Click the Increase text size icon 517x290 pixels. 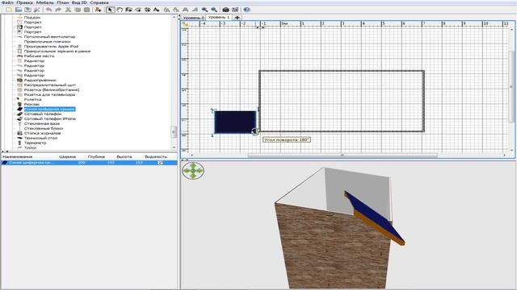pos(167,10)
